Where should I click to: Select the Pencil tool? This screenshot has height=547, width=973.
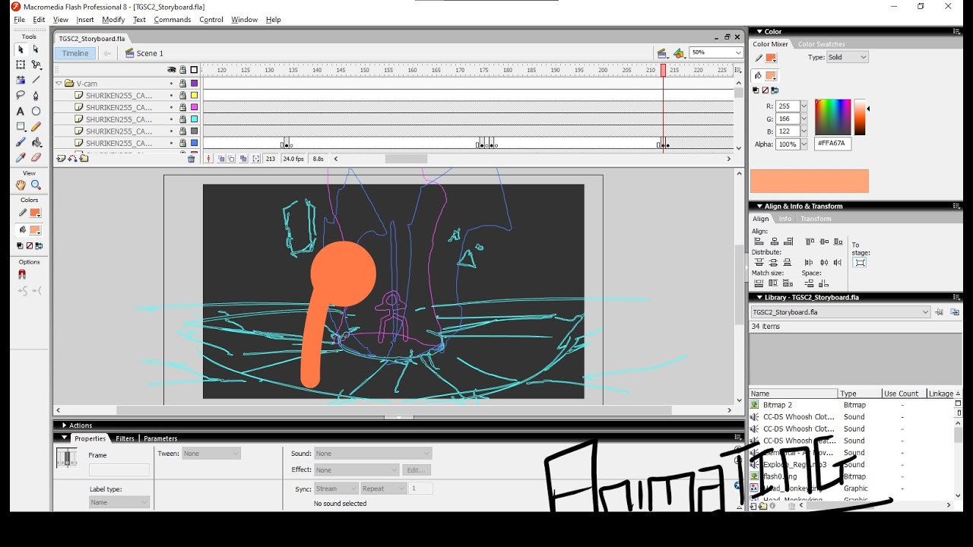[x=36, y=127]
